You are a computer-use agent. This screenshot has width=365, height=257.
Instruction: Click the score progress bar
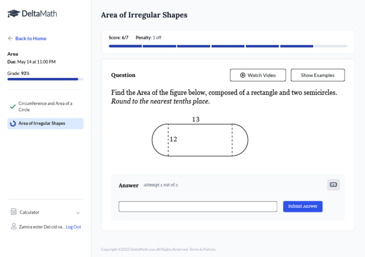click(228, 46)
